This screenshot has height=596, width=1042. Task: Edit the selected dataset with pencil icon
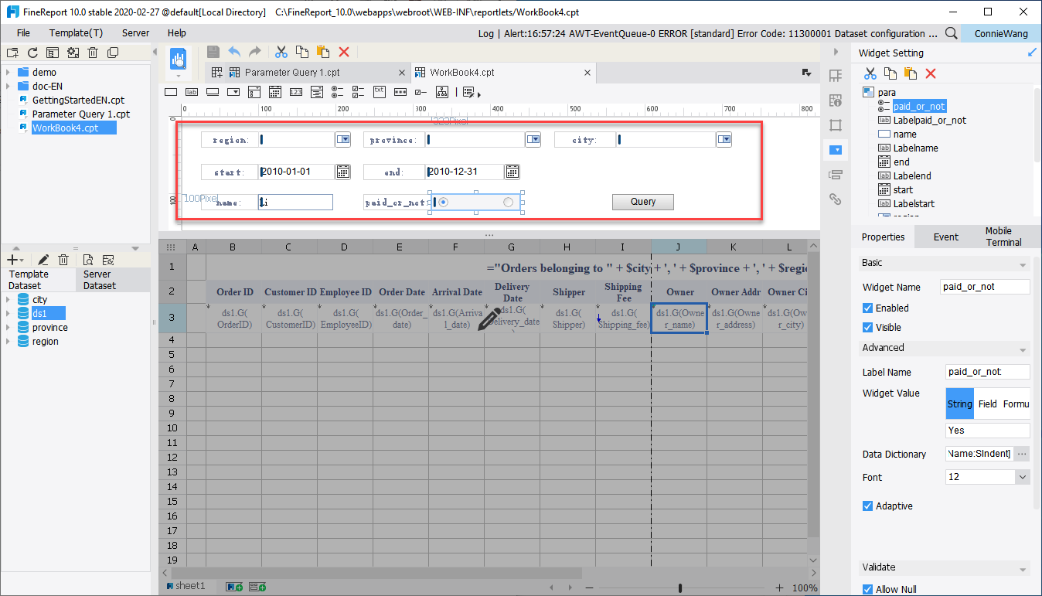coord(43,260)
